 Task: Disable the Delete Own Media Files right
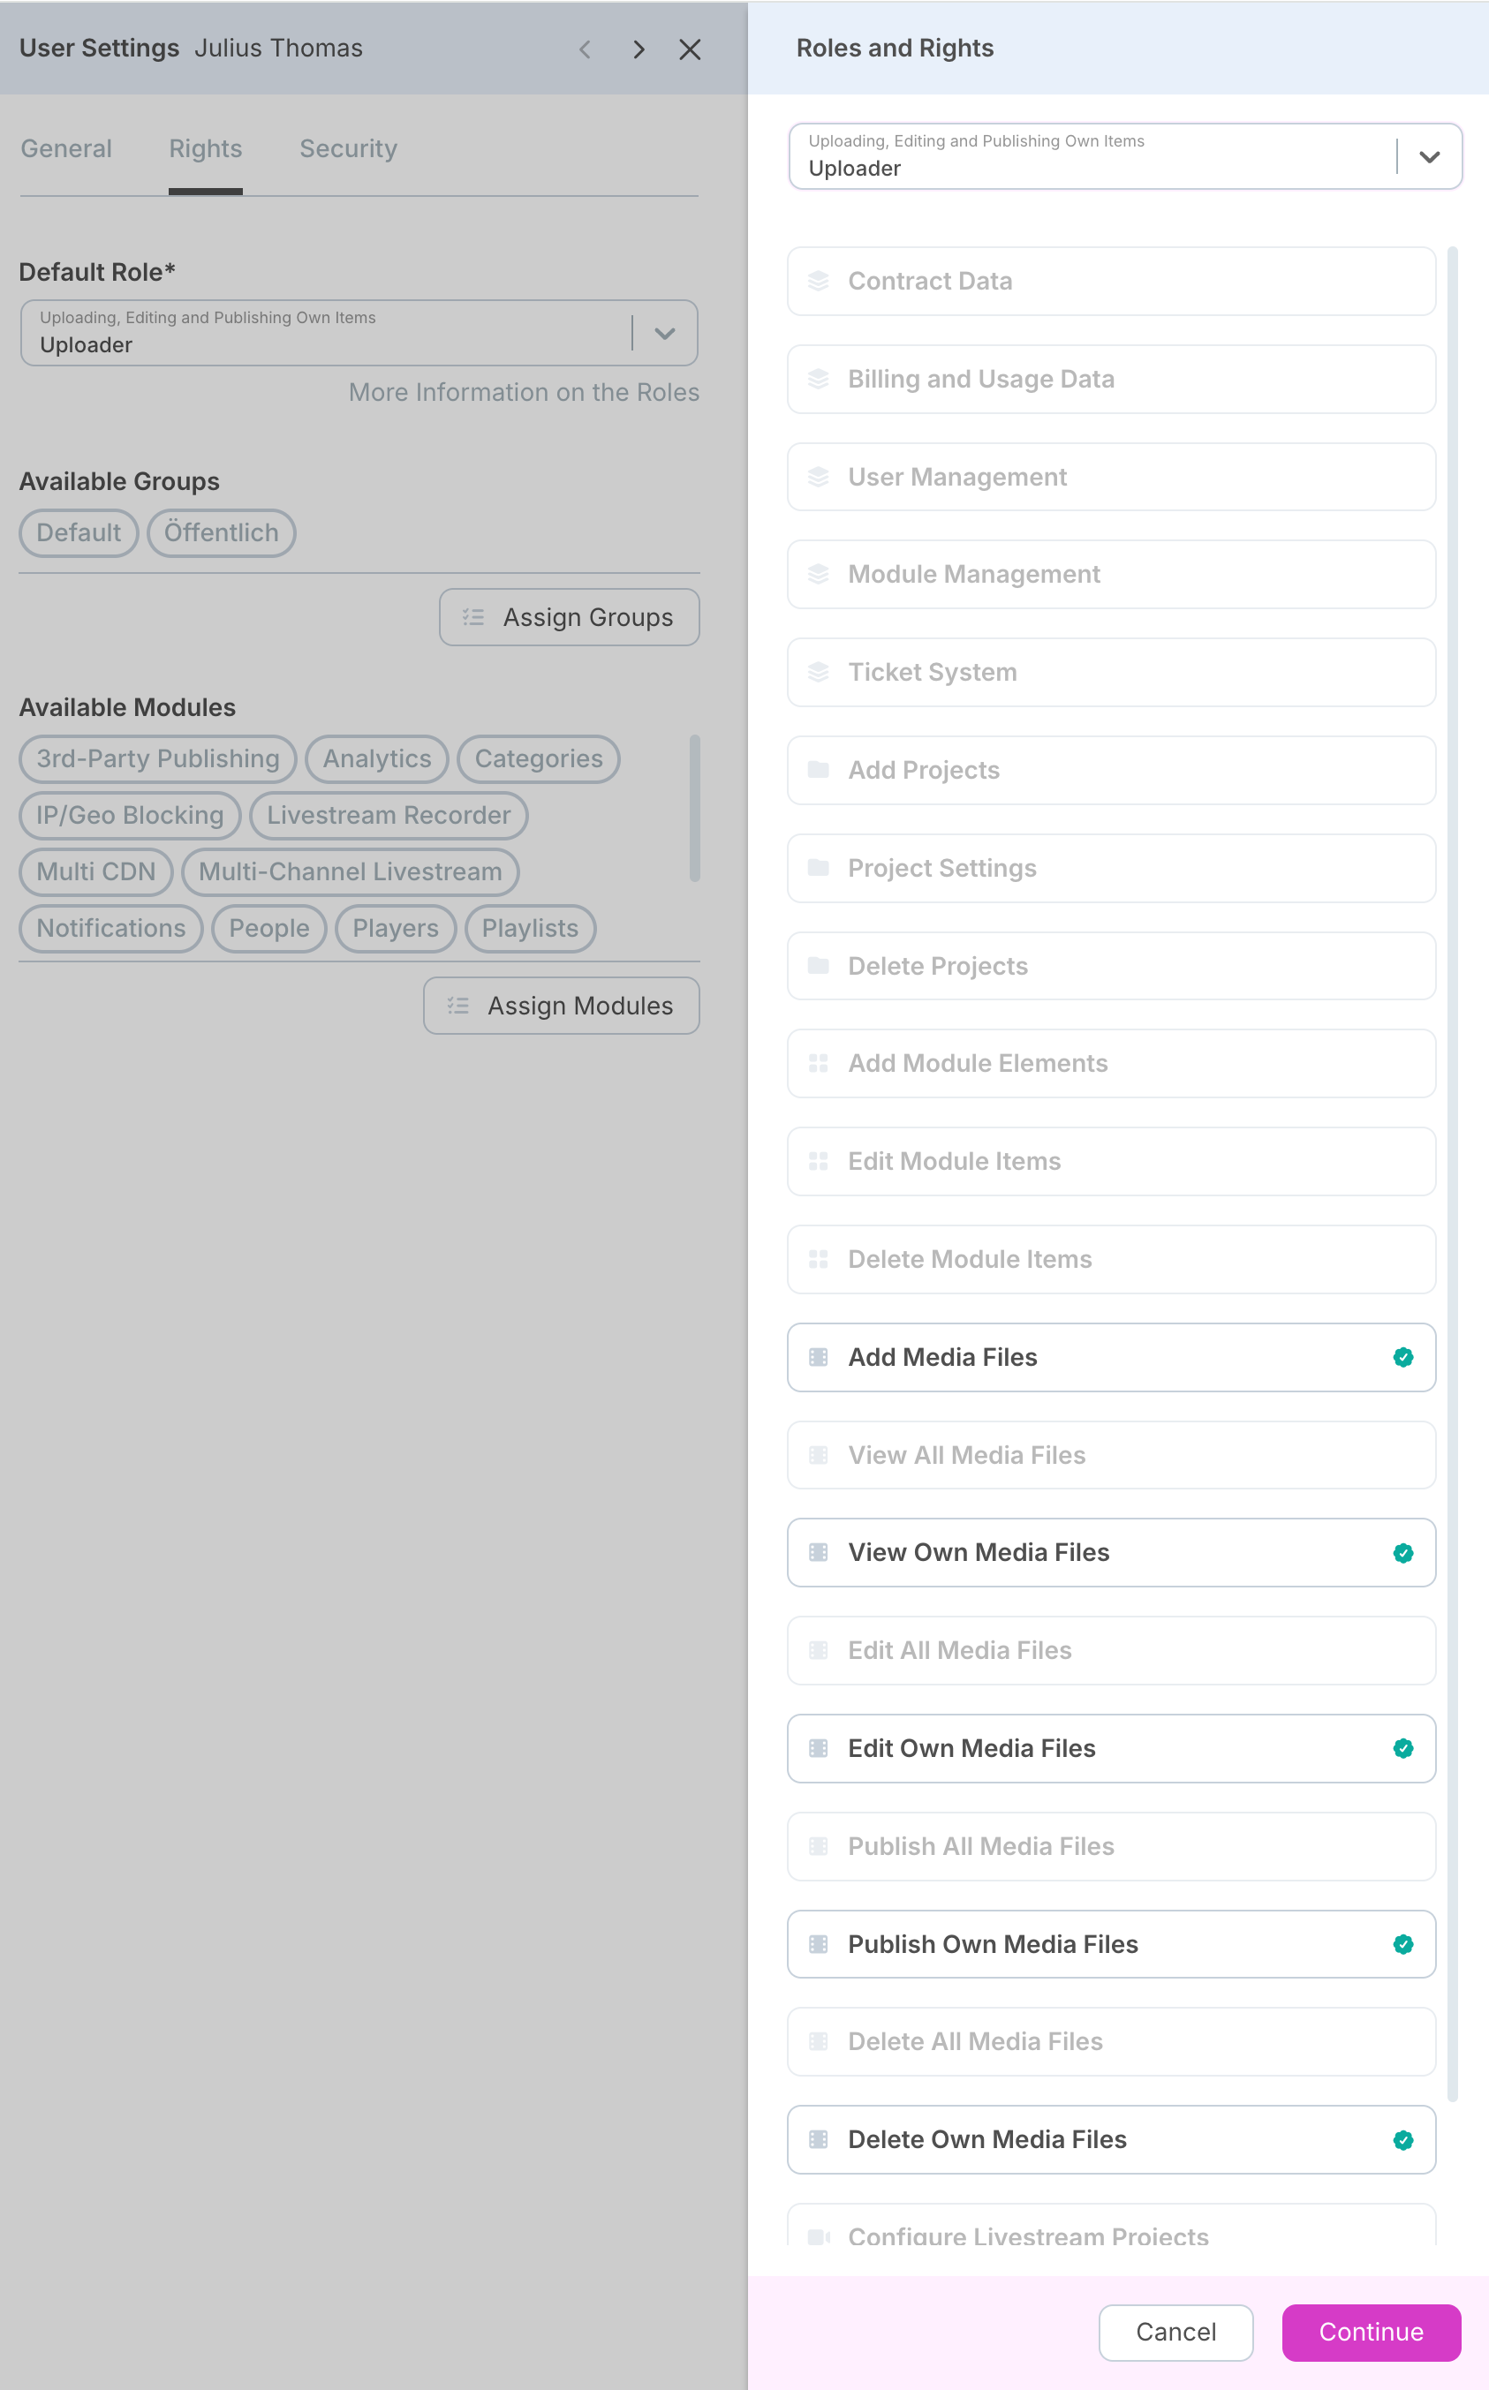point(1402,2140)
